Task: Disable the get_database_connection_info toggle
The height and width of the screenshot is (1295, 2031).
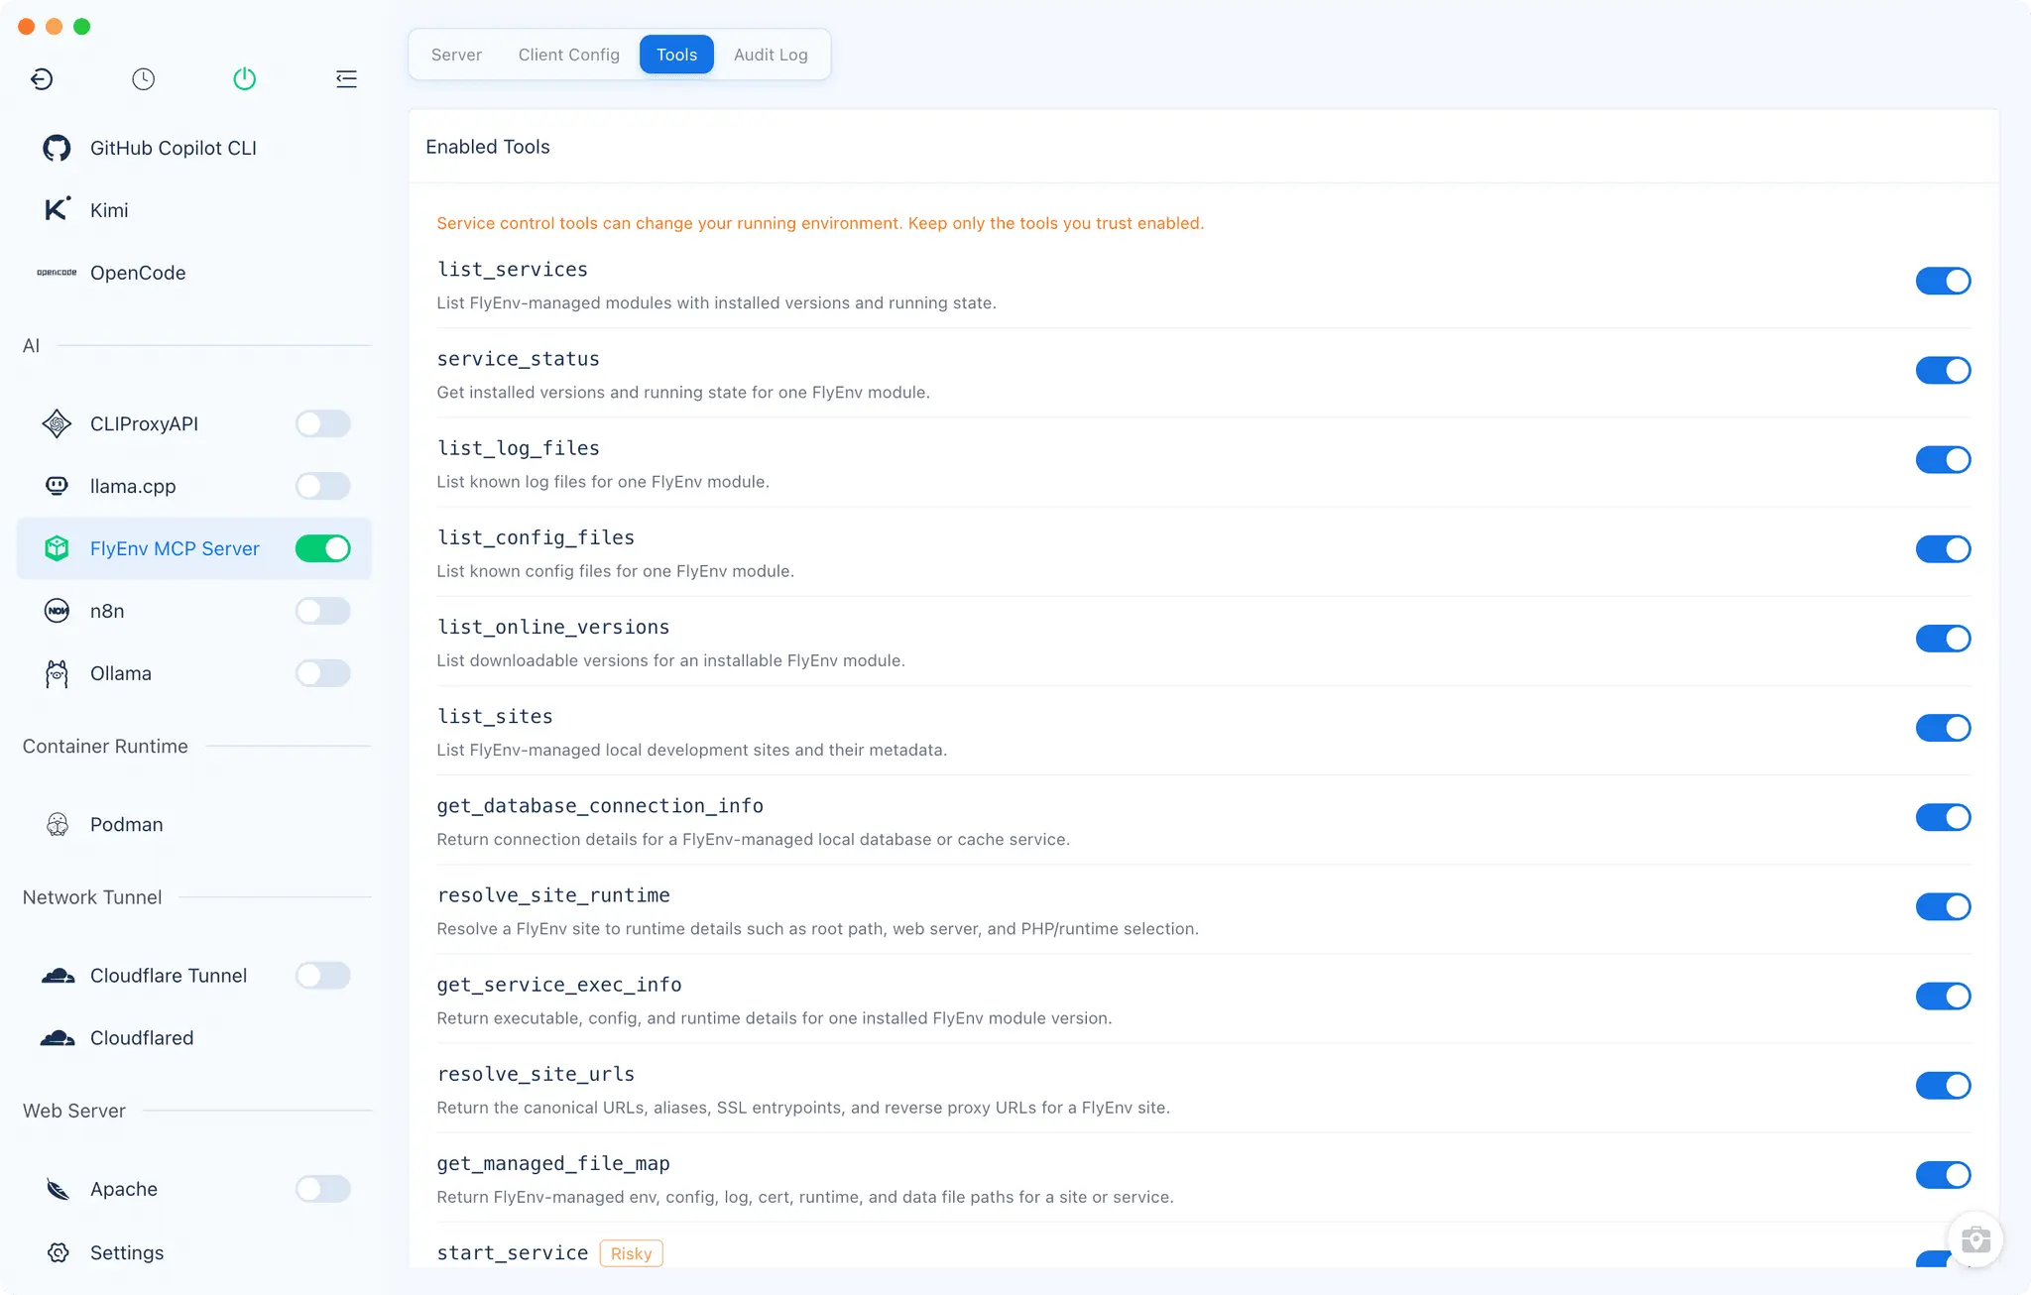Action: coord(1943,817)
